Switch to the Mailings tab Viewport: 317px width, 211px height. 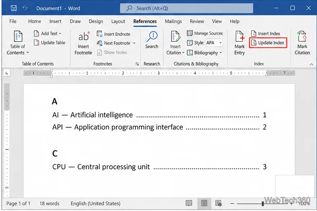(x=173, y=21)
